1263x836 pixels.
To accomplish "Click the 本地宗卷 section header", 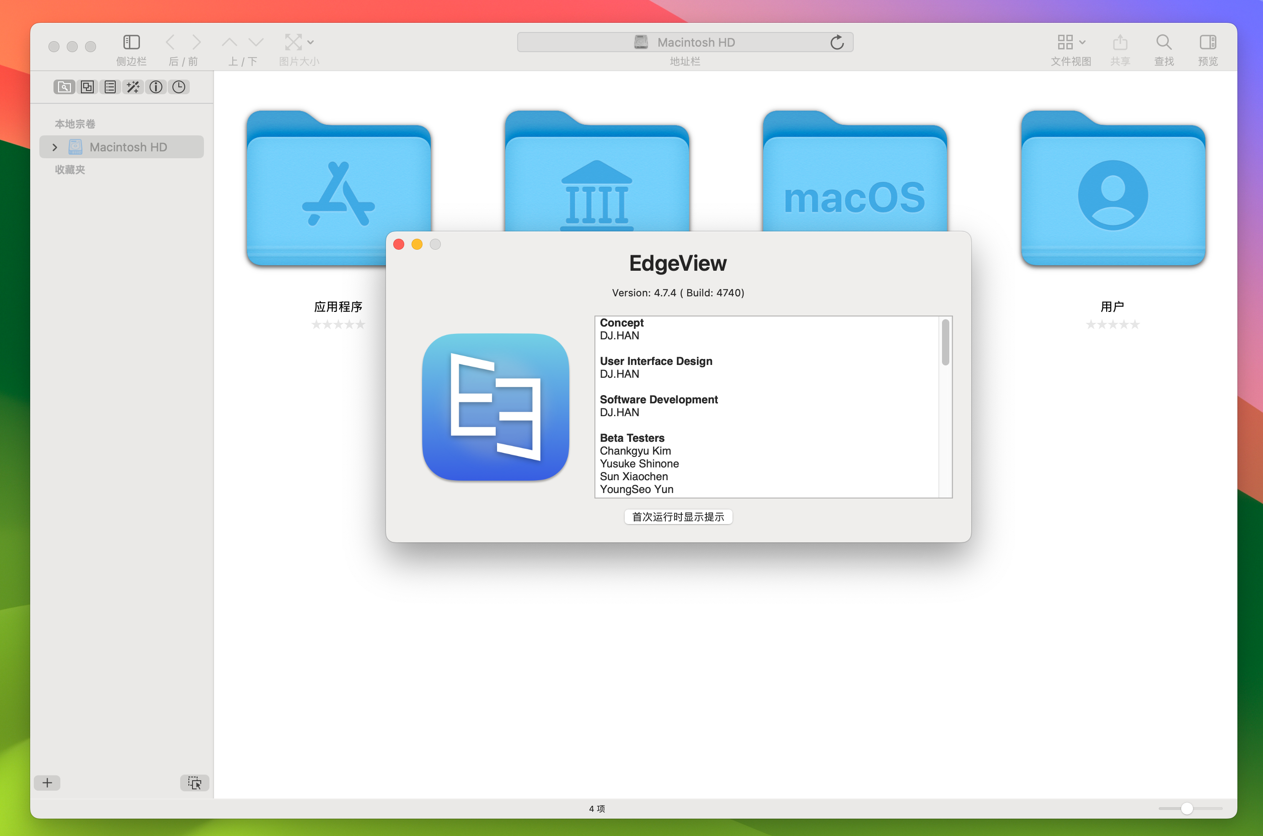I will click(75, 123).
